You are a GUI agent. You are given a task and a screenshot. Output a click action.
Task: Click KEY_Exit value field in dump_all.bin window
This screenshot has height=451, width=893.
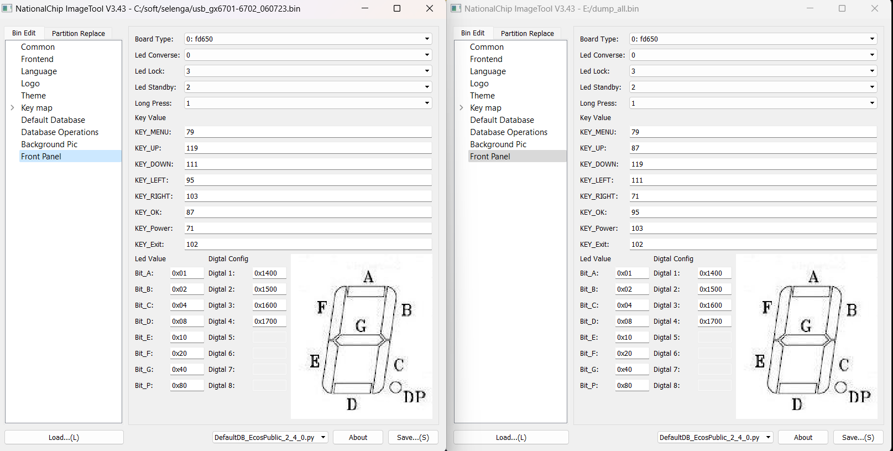coord(753,244)
